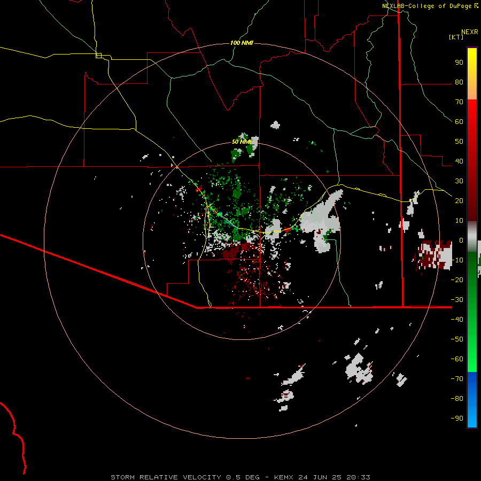Viewport: 481px width, 481px height.
Task: Click the 90 value on the velocity scale
Action: click(x=459, y=63)
